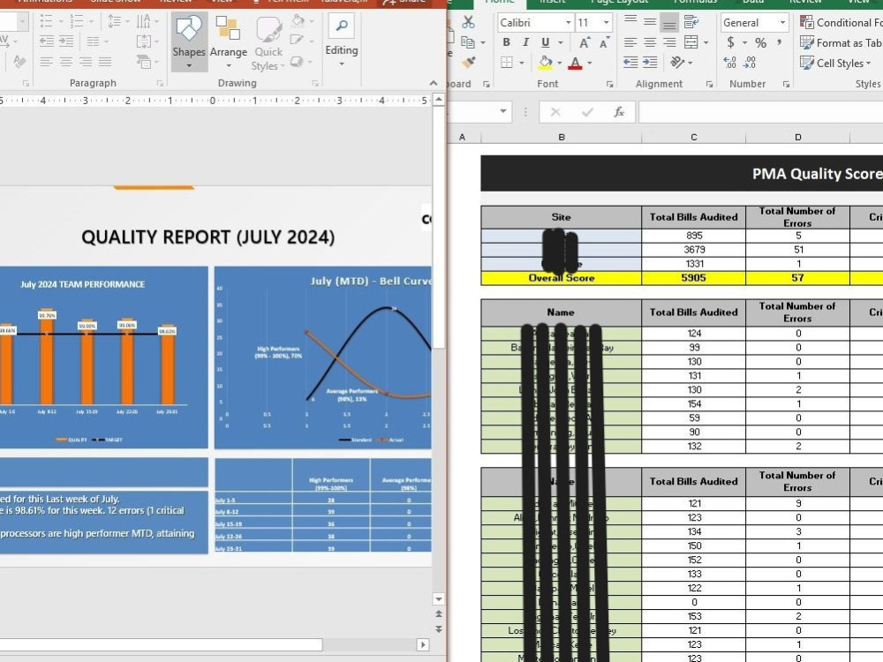Click the PowerPoint scroll down arrow
Screen dimensions: 883x662
coord(439,599)
